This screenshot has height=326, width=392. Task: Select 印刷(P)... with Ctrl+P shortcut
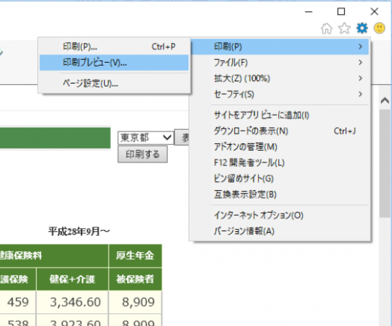click(x=114, y=47)
